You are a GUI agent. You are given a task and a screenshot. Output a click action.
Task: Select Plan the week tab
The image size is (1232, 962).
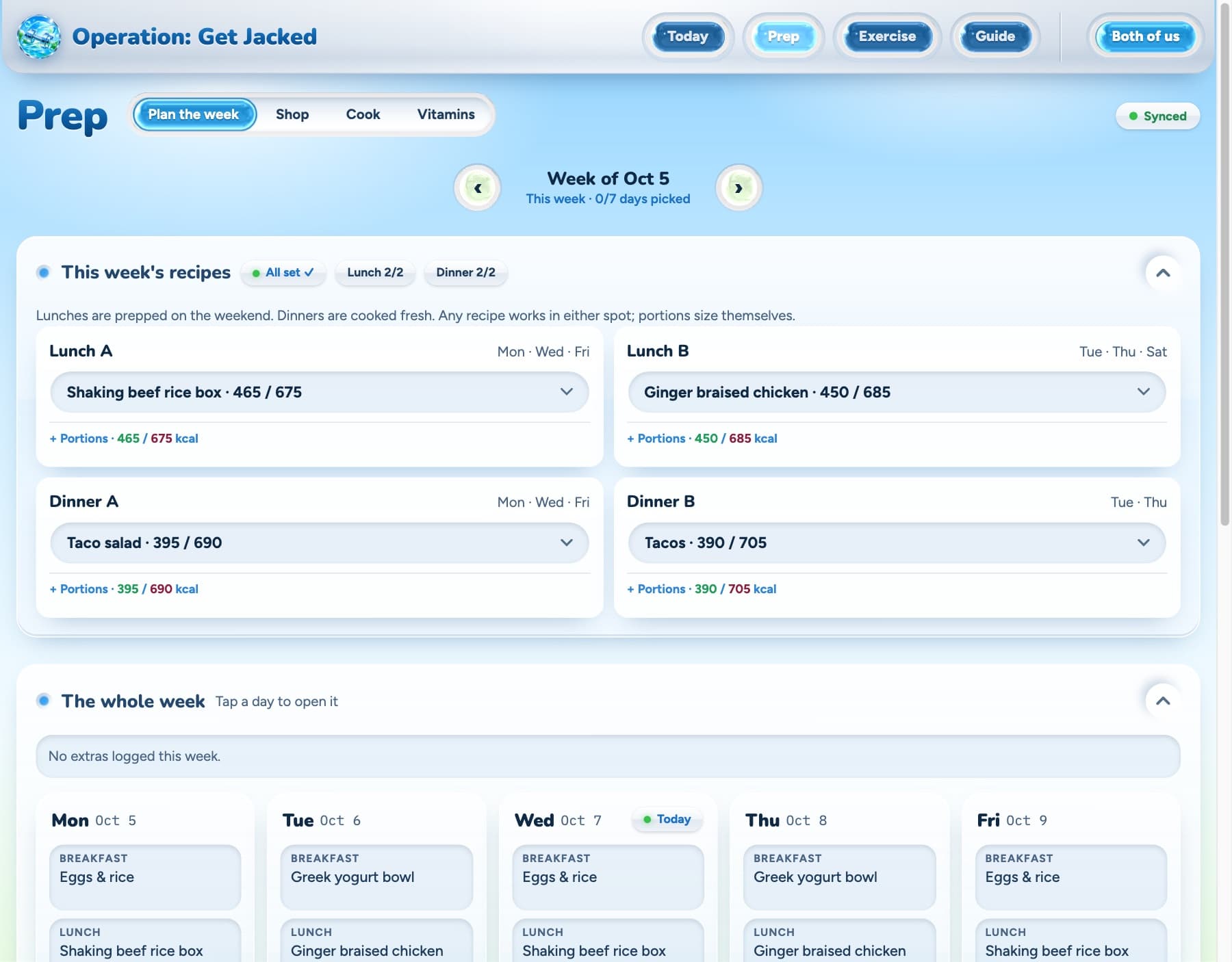194,114
